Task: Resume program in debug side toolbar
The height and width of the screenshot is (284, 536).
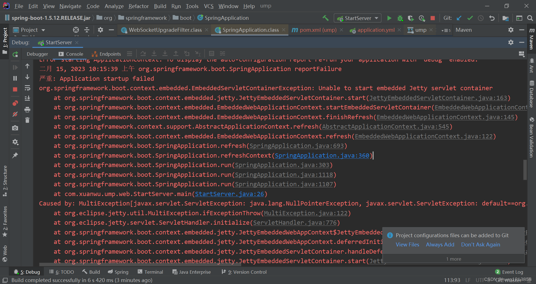Action: [15, 67]
